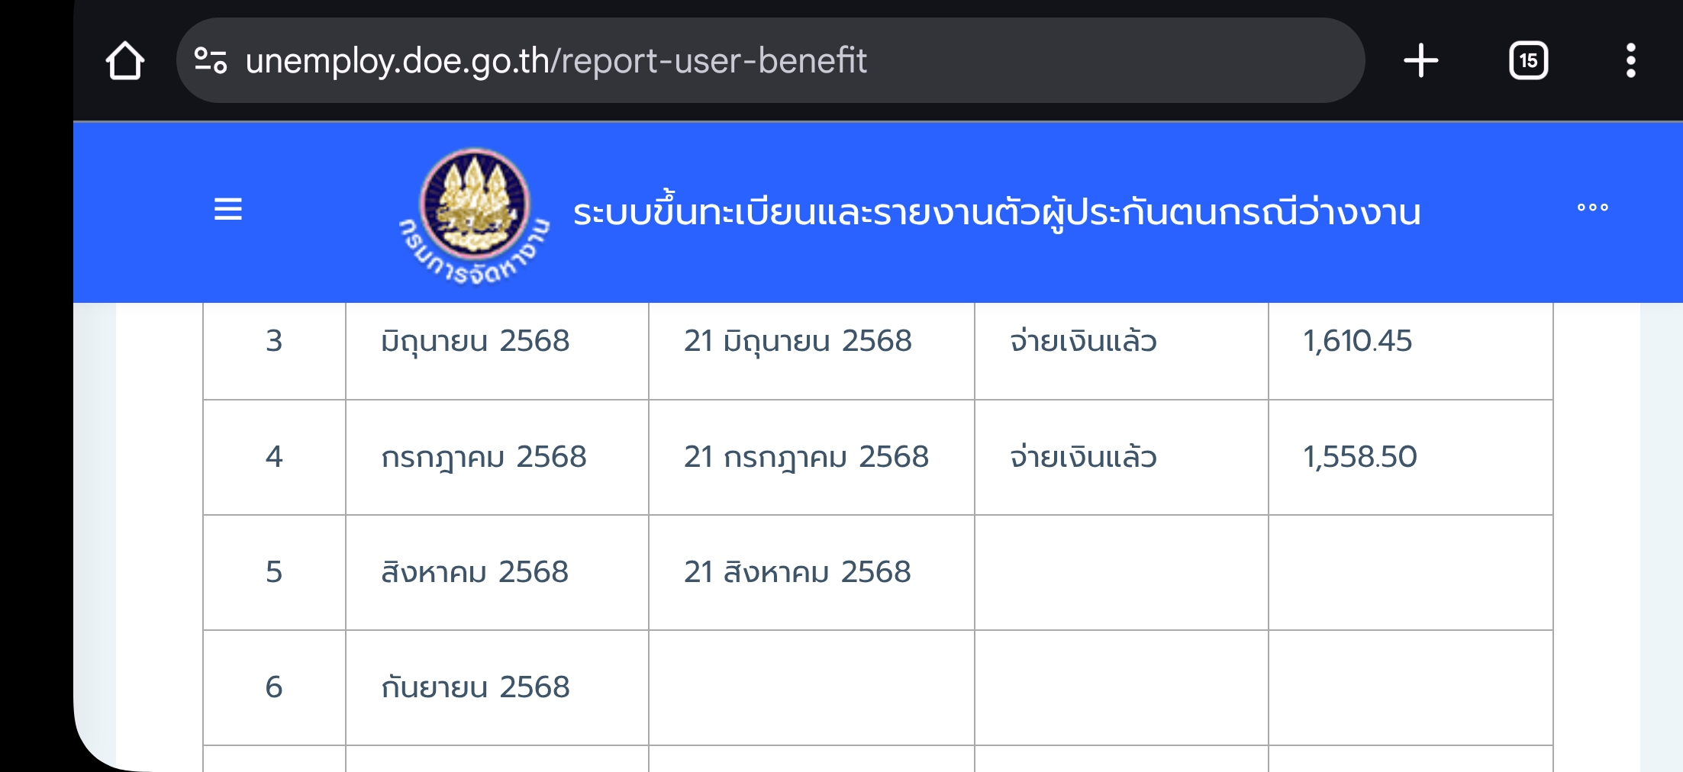Click the 1,558.50 amount cell
1683x772 pixels.
1411,457
